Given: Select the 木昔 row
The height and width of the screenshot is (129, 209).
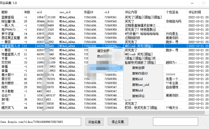Looking at the screenshot, I should (x=104, y=58).
